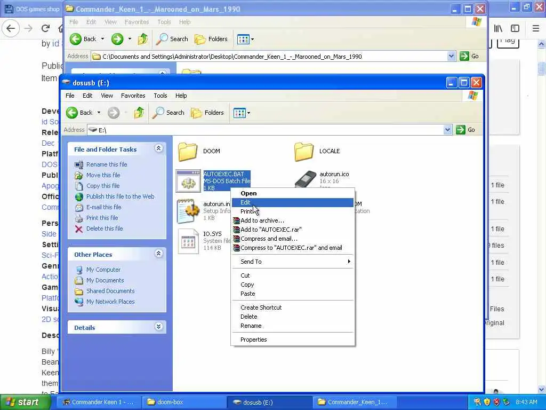Image resolution: width=546 pixels, height=410 pixels.
Task: Open My Documents in Other Places
Action: tap(105, 280)
